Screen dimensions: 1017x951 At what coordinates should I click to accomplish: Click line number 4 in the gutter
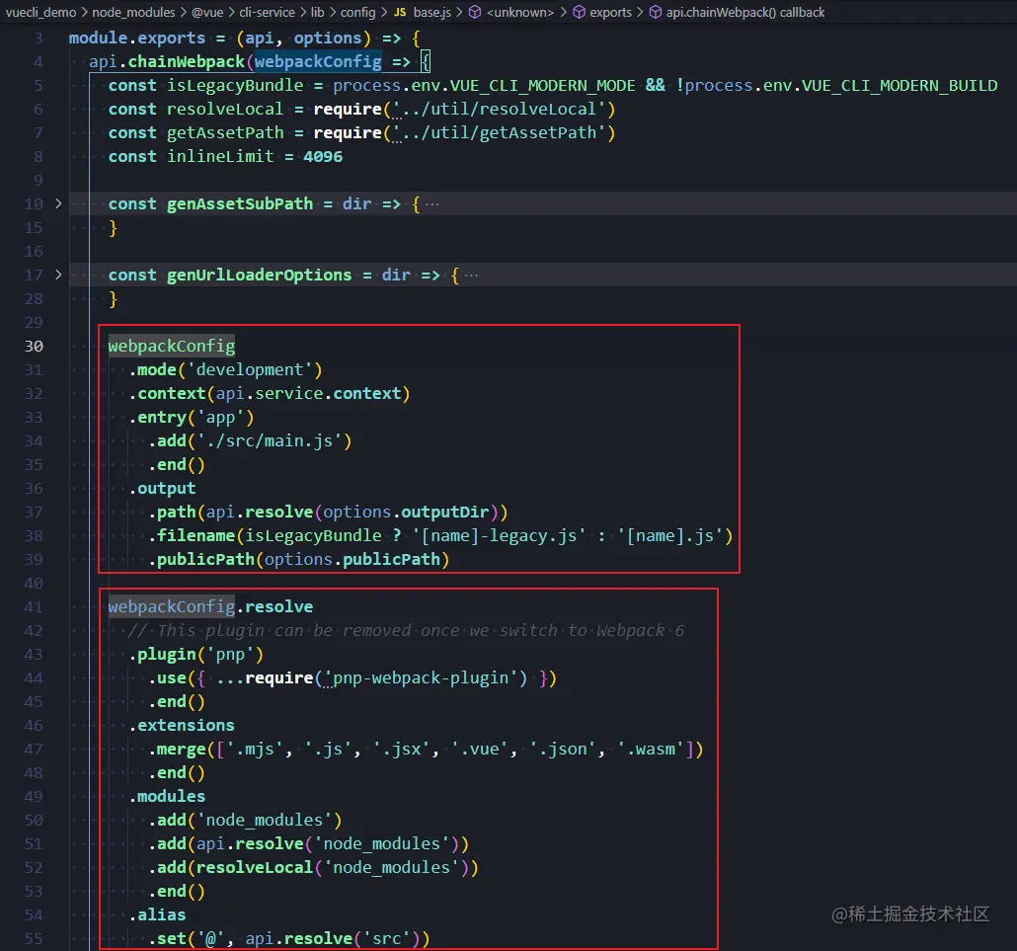tap(39, 61)
